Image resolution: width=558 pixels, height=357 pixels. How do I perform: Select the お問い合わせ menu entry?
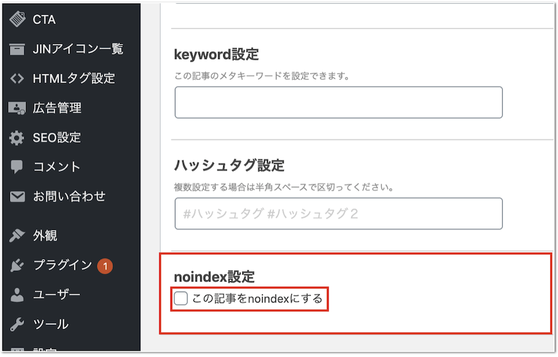69,196
